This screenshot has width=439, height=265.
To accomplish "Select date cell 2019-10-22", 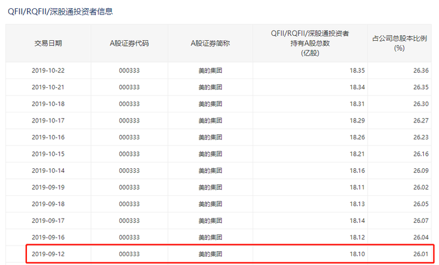I will (48, 70).
